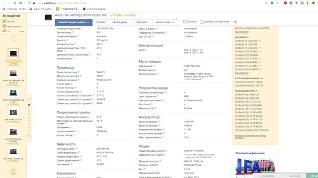This screenshot has width=318, height=178.
Task: Click the green download arrow extension icon
Action: click(296, 3)
